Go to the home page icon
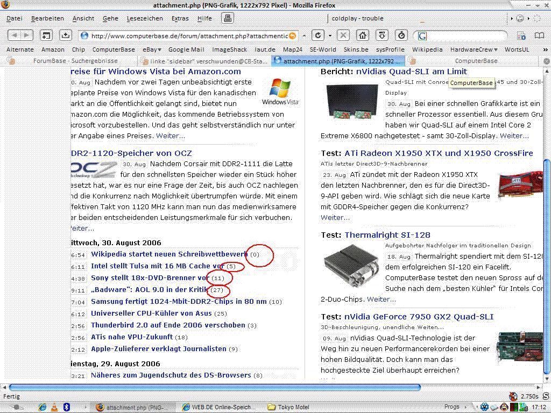 pyautogui.click(x=362, y=35)
